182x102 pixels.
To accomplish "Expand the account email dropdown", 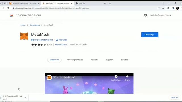I will [x=170, y=15].
